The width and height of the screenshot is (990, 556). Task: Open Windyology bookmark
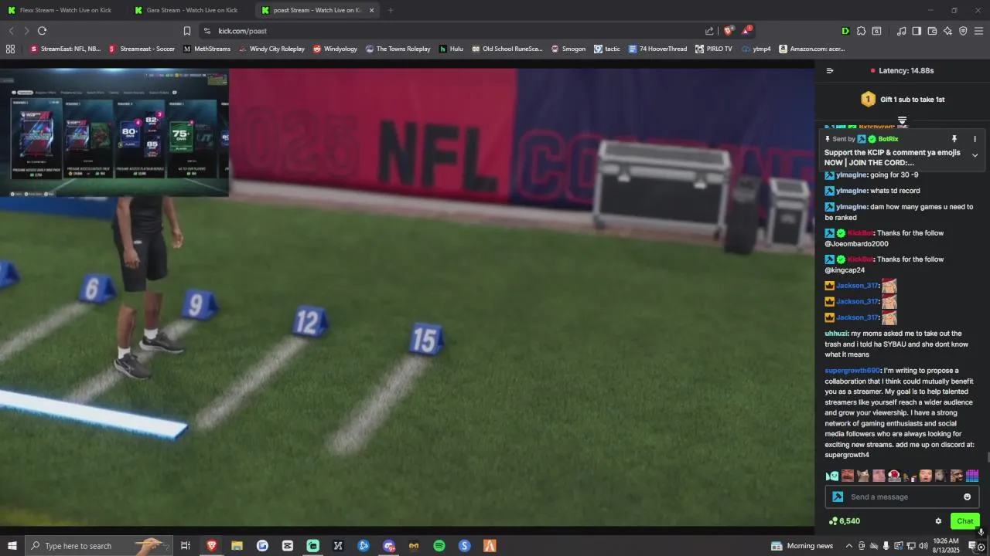pyautogui.click(x=335, y=49)
